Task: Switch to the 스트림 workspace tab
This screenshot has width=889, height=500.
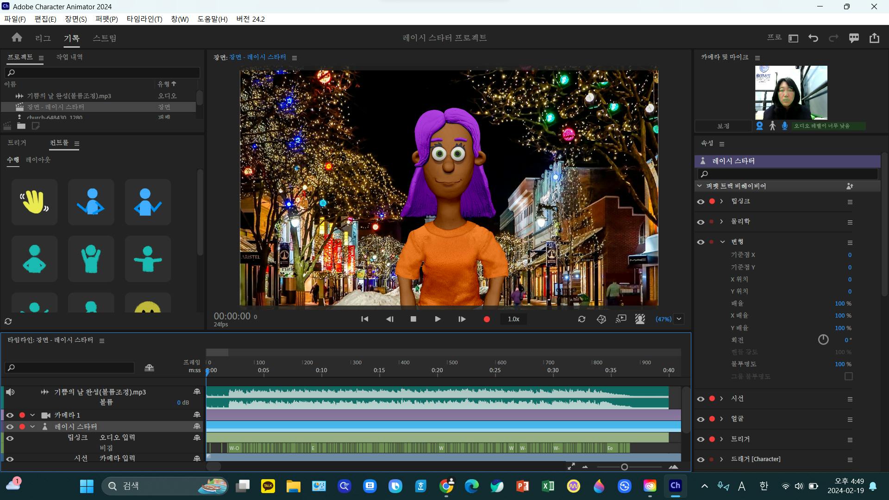Action: coord(105,38)
